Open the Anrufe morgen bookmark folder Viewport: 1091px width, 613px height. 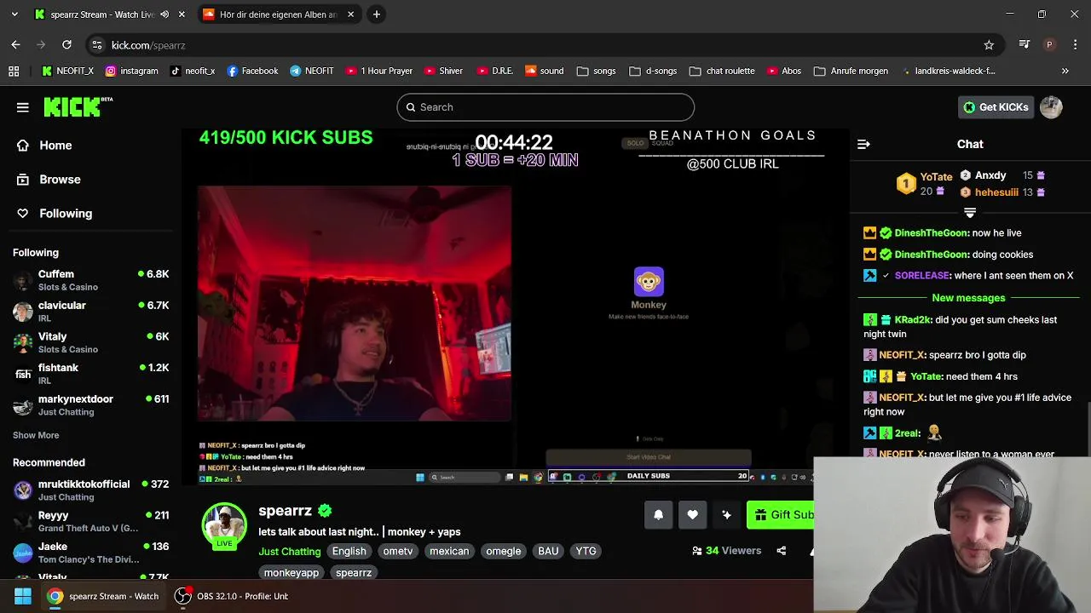tap(851, 72)
